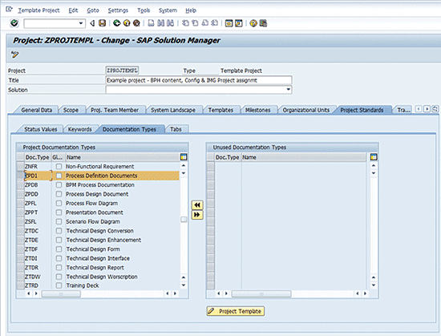Click the First Page icon
The width and height of the screenshot is (441, 336).
185,23
